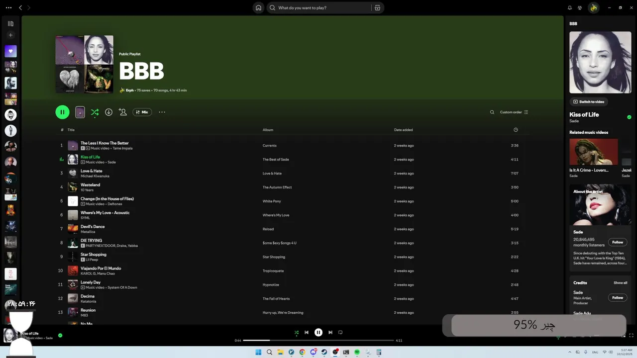Sort by duration clock column header
Image resolution: width=637 pixels, height=358 pixels.
(x=516, y=130)
